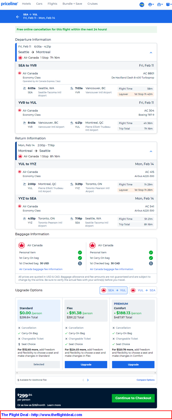
Task: Open the user account profile icon
Action: tap(151, 4)
